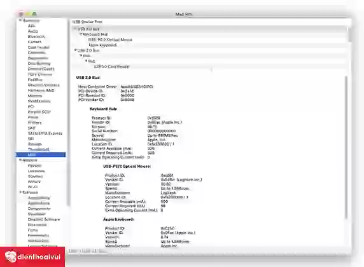Collapse the Network section in sidebar
Viewport: 364px width, 267px height.
click(x=20, y=160)
